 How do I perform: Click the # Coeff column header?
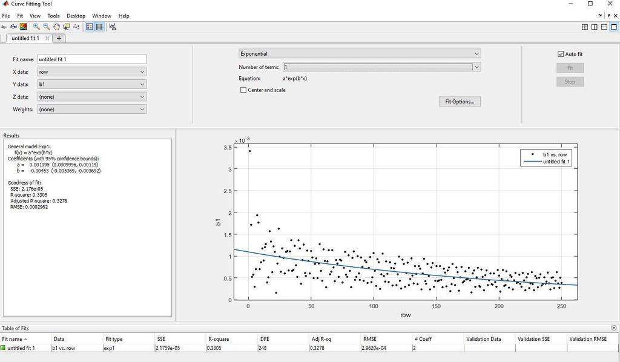click(438, 339)
